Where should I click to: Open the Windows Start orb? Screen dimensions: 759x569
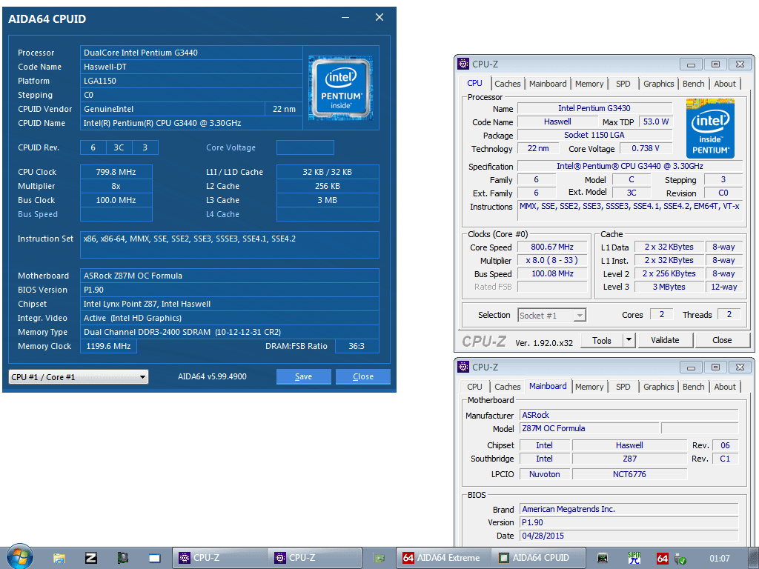pos(20,557)
